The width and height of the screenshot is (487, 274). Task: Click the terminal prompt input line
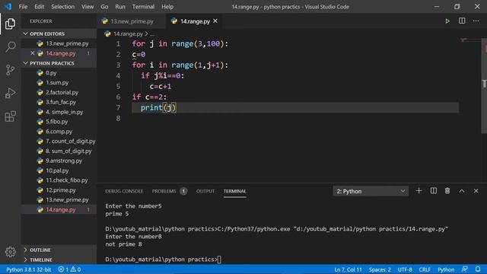tap(163, 259)
